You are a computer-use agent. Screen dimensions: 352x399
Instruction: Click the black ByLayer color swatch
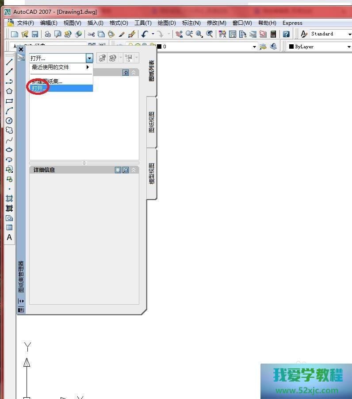291,46
